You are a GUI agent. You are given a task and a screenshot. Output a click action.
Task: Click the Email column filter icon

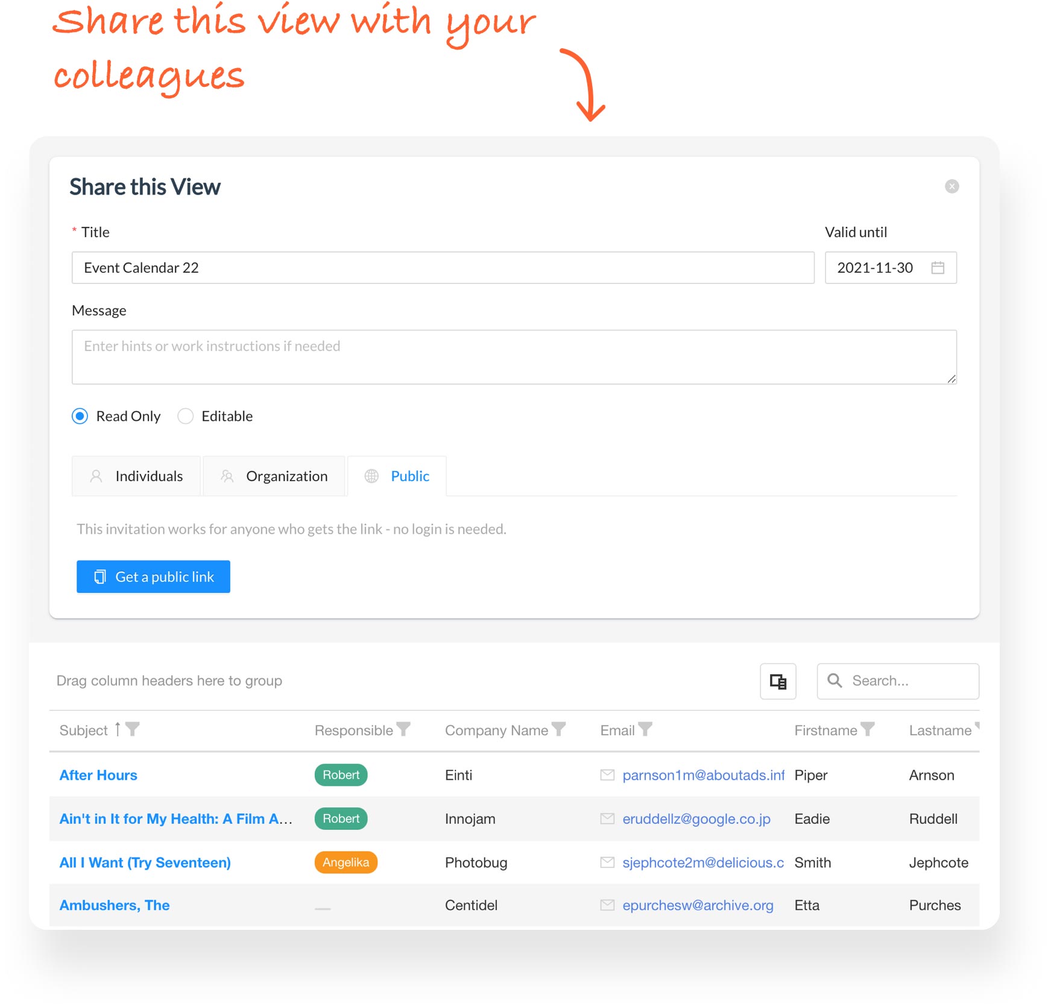coord(645,730)
